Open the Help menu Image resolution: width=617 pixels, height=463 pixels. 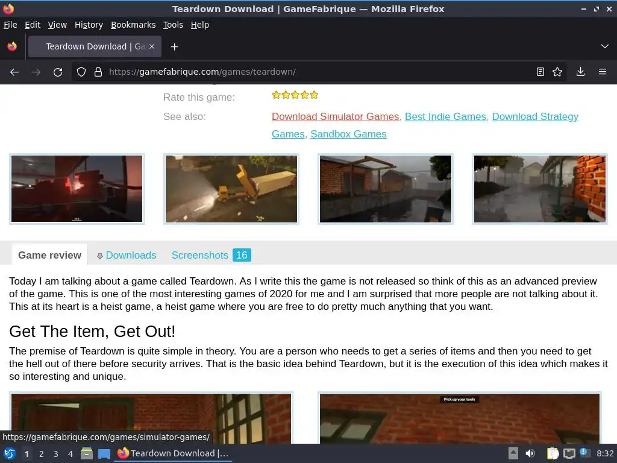click(200, 25)
